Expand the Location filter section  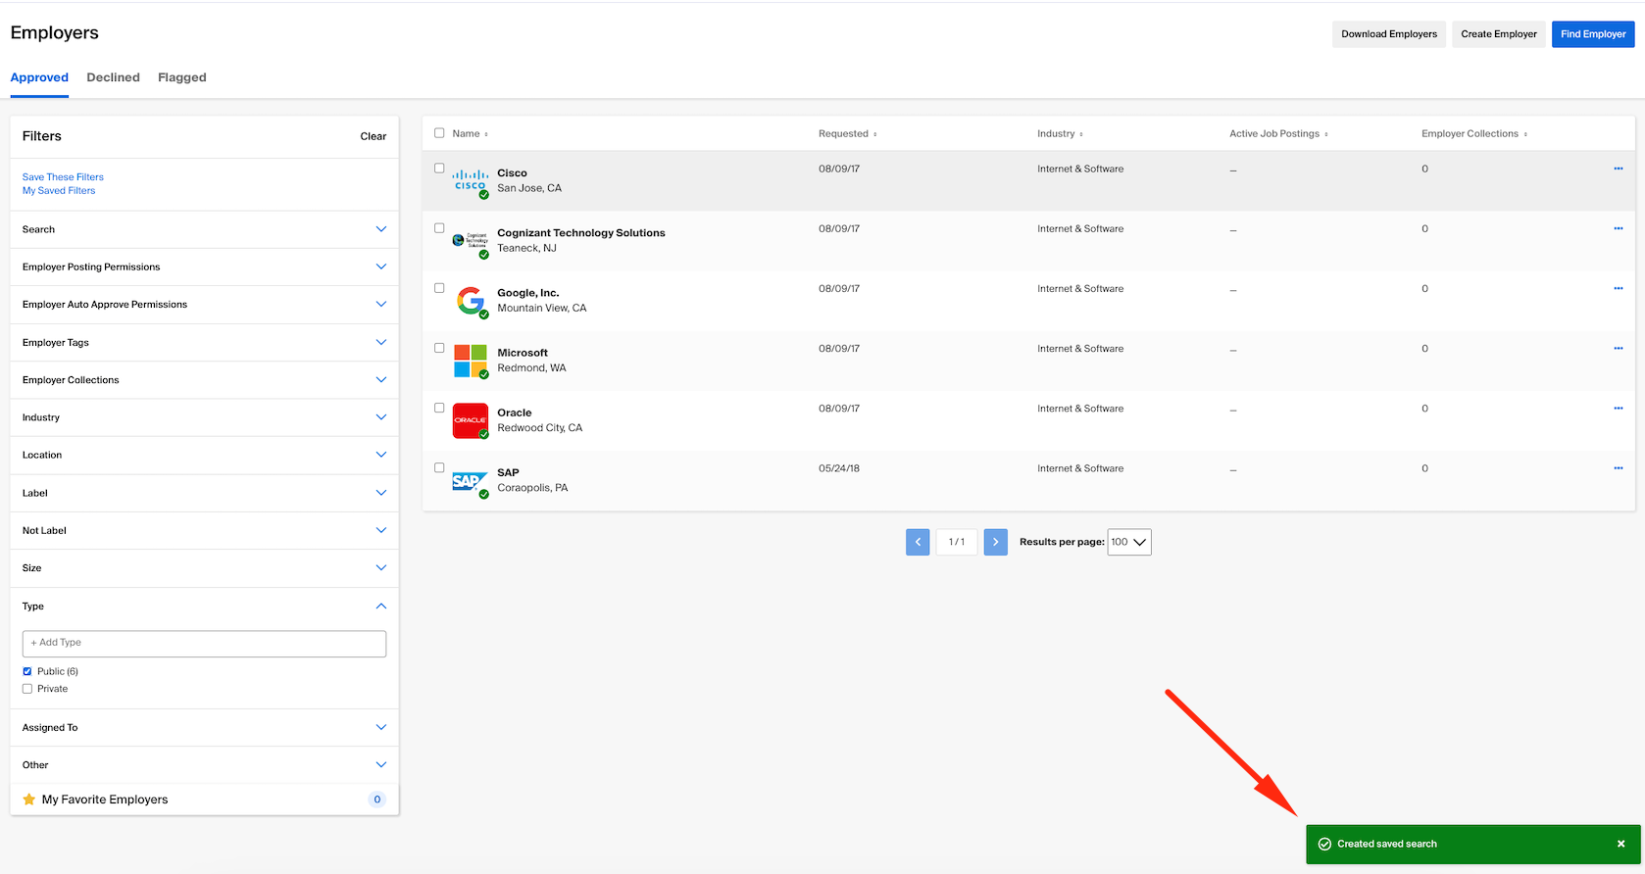point(204,455)
